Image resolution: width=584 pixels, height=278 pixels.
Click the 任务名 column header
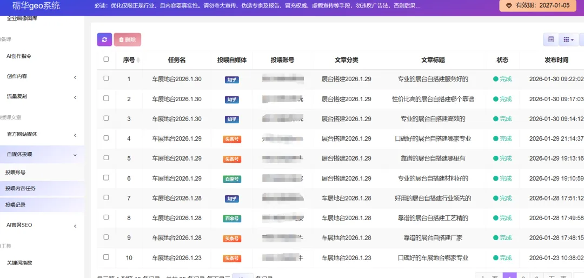(x=176, y=60)
